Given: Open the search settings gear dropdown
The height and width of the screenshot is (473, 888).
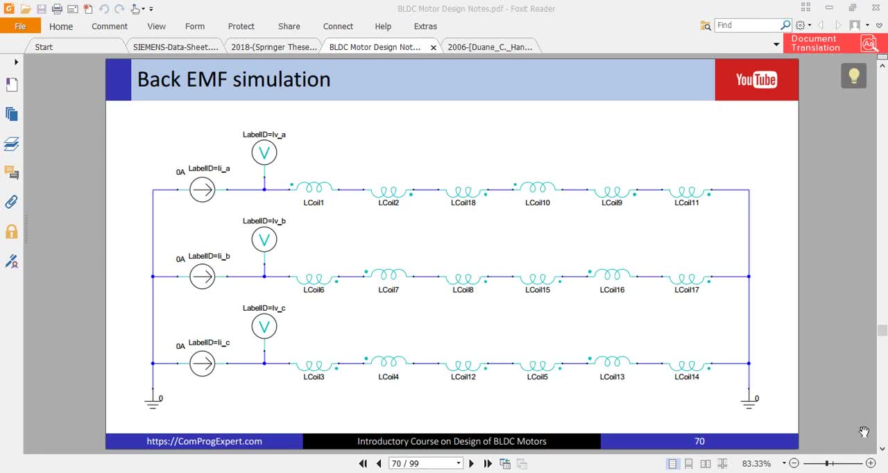Looking at the screenshot, I should point(803,26).
